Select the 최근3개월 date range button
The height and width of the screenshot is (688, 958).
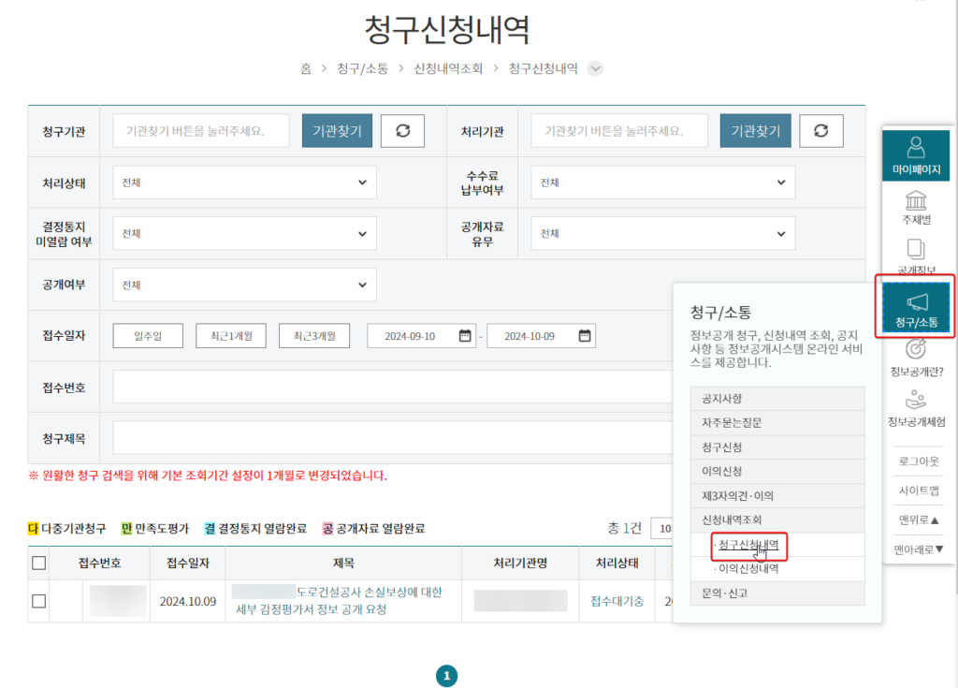314,336
